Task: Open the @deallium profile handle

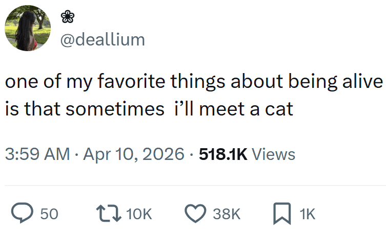Action: (x=103, y=39)
